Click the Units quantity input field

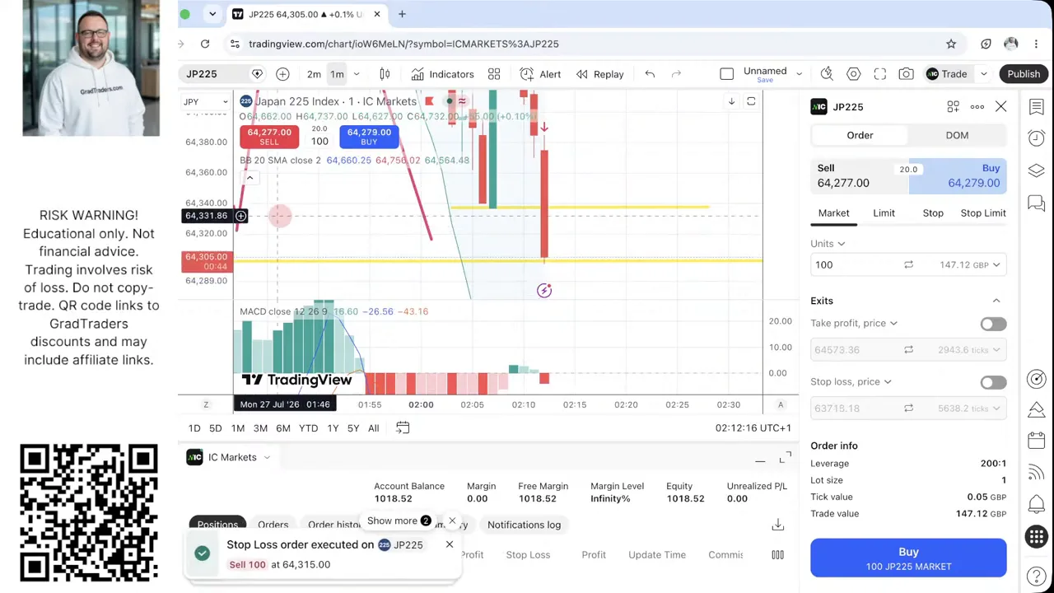pos(854,265)
